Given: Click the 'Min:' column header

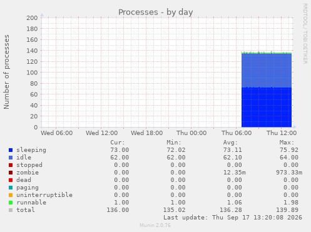Looking at the screenshot, I should [174, 143].
